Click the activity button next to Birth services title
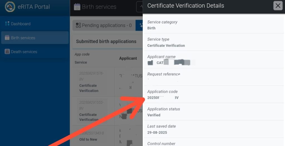Image resolution: width=285 pixels, height=146 pixels. (x=140, y=7)
